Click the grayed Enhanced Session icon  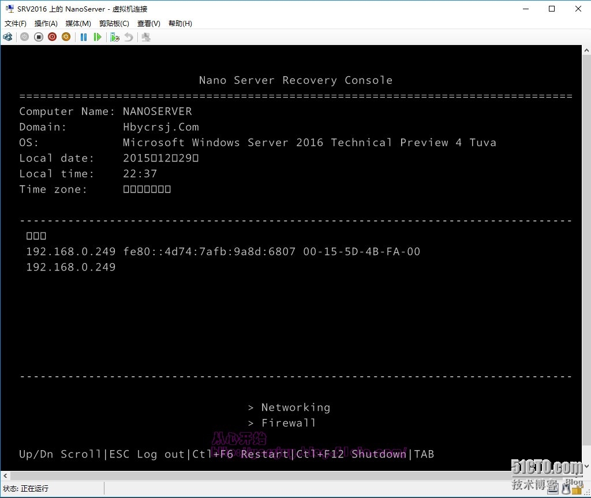coord(146,37)
